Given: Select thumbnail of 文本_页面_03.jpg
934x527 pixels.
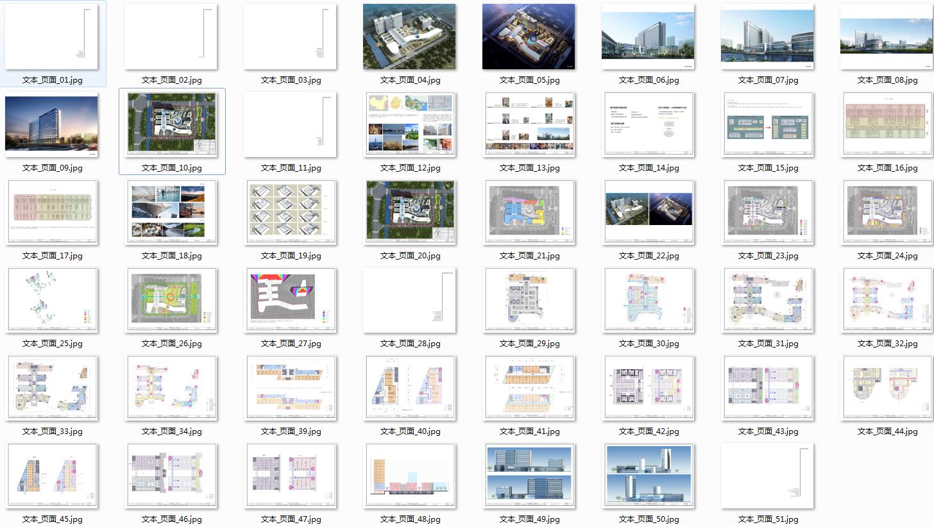Looking at the screenshot, I should point(290,37).
